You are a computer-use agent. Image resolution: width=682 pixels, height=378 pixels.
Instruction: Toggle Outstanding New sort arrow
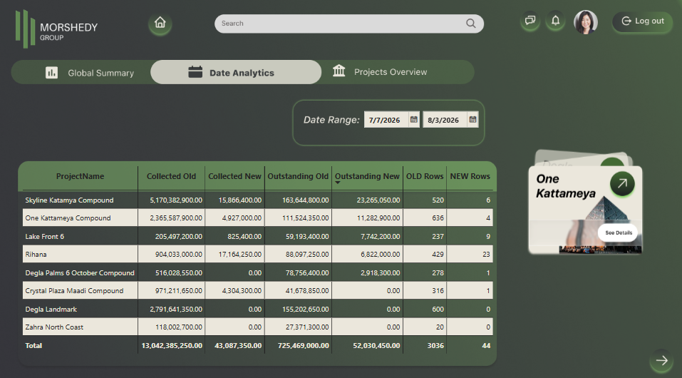click(x=338, y=183)
